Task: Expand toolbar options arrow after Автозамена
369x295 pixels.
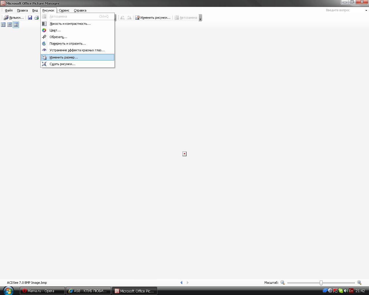Action: [x=201, y=18]
